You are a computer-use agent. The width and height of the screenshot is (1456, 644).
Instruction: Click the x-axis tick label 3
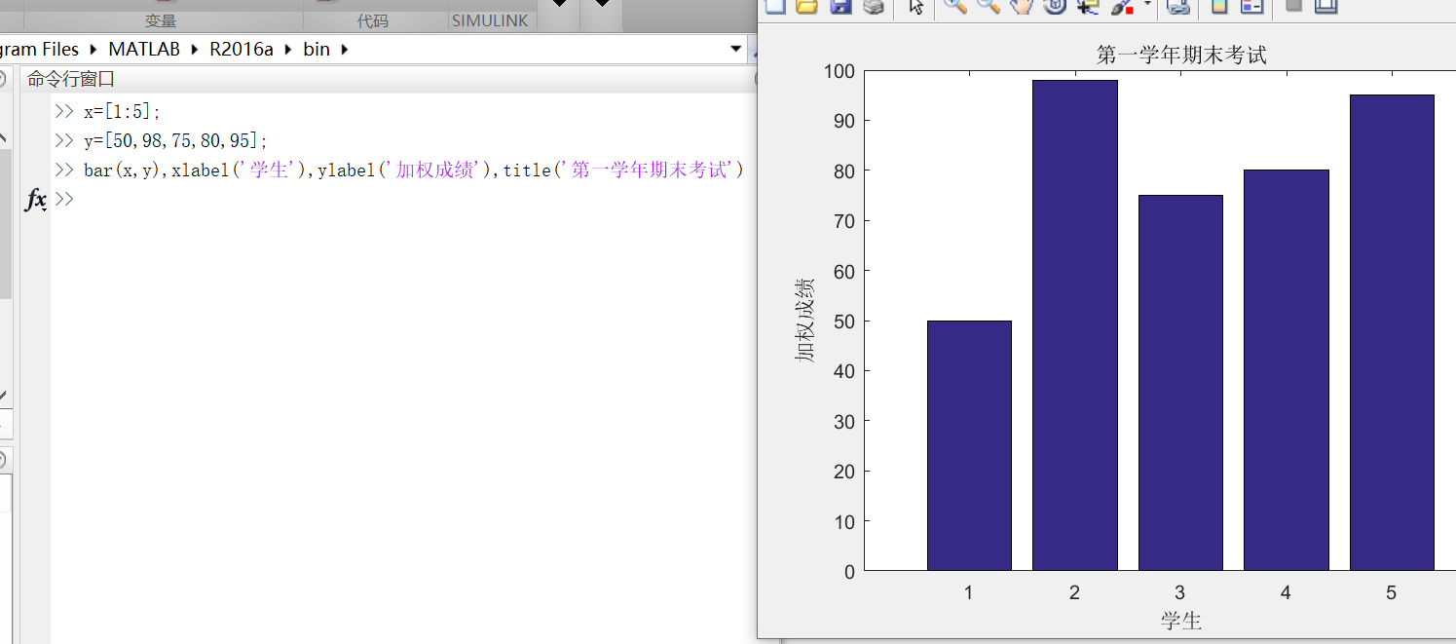coord(1179,592)
